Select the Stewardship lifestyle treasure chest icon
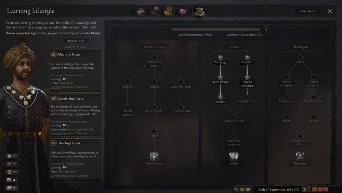This screenshot has height=193, width=342. pyautogui.click(x=169, y=11)
